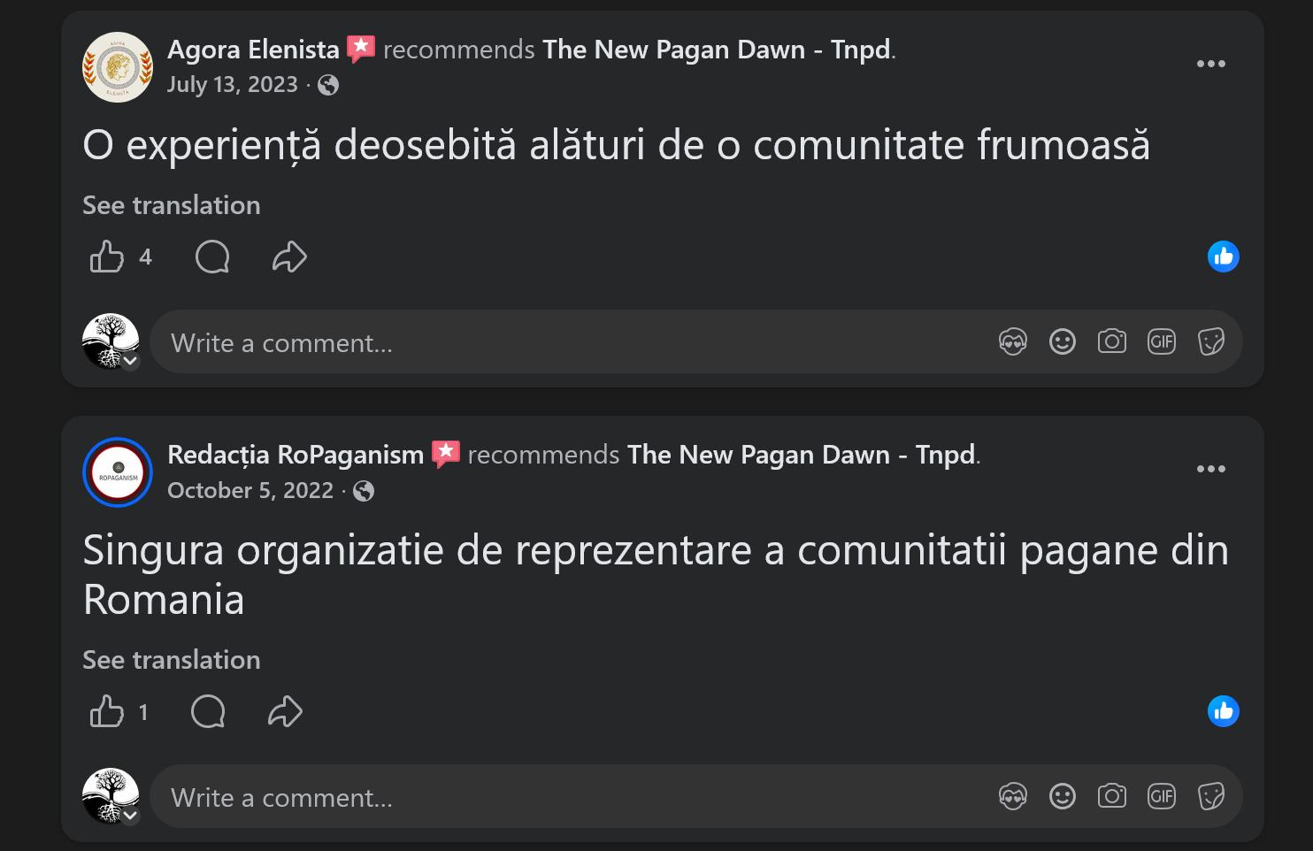Add sticker to second post comment
The height and width of the screenshot is (851, 1313).
(1210, 796)
